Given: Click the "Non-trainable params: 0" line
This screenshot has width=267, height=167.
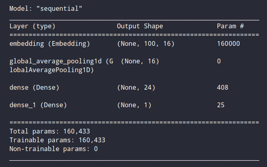Looking at the screenshot, I should 53,149.
